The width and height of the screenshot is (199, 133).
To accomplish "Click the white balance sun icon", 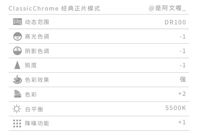I will (x=17, y=109).
